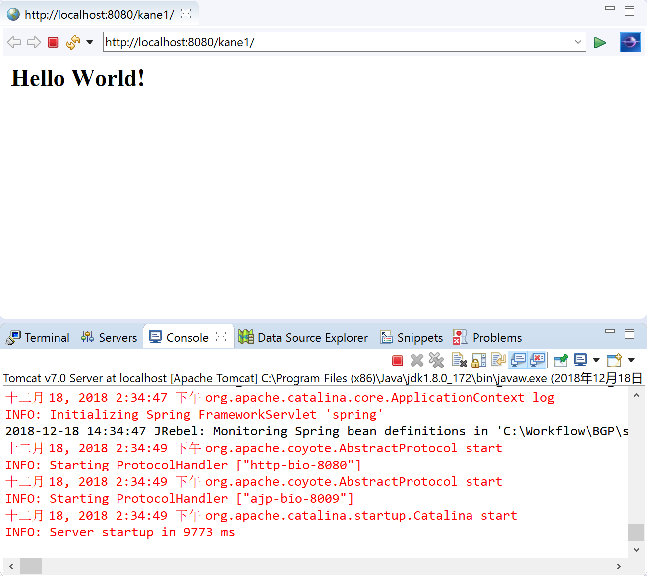Click the URL address field
647x576 pixels.
tap(337, 42)
